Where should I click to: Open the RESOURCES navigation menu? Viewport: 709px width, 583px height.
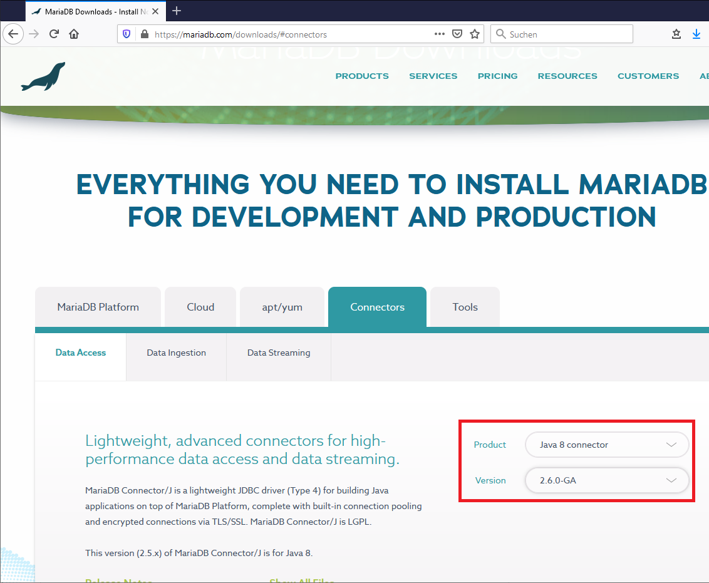pos(567,76)
